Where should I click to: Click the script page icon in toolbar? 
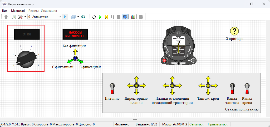pyautogui.click(x=14, y=17)
